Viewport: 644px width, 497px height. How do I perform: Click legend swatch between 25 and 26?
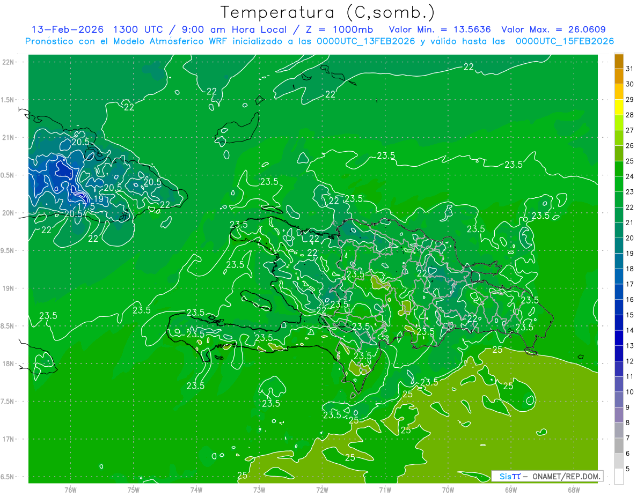coord(619,153)
